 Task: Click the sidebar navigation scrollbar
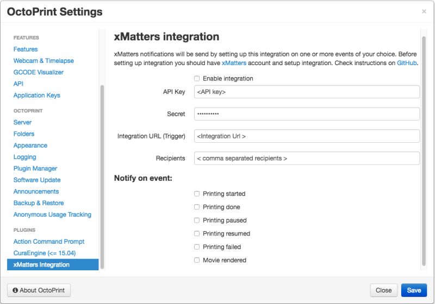[102, 176]
